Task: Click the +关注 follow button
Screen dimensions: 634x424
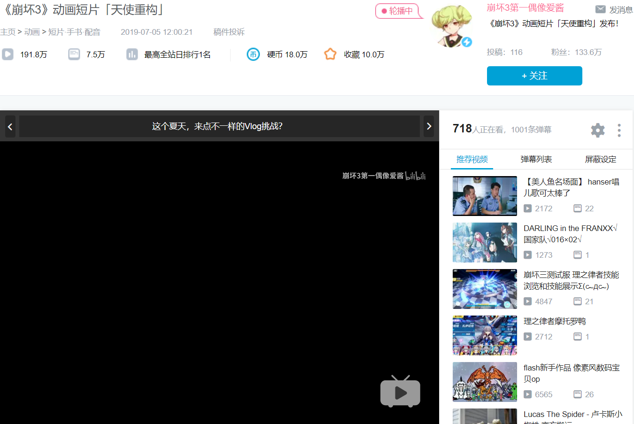Action: [534, 76]
